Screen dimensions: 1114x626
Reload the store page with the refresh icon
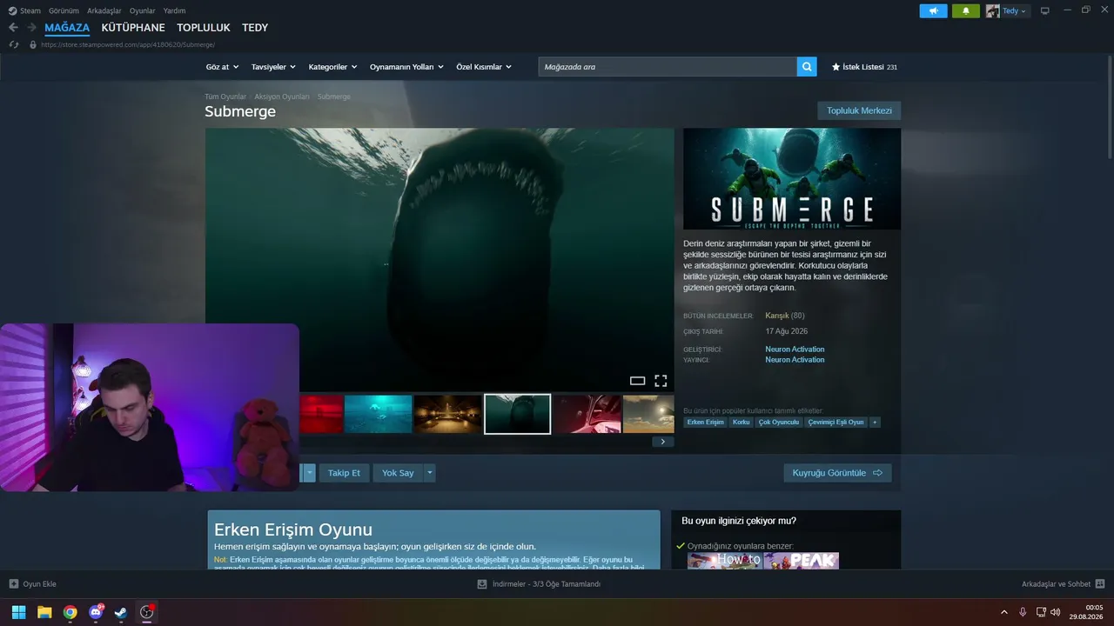pos(14,44)
